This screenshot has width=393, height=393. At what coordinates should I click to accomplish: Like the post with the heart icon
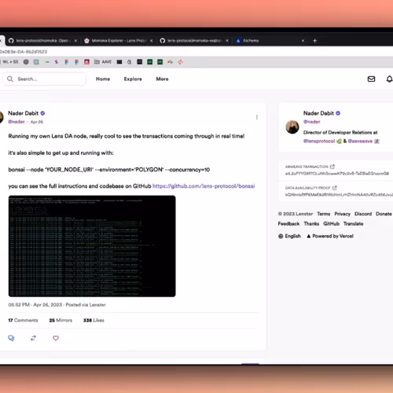click(x=56, y=338)
